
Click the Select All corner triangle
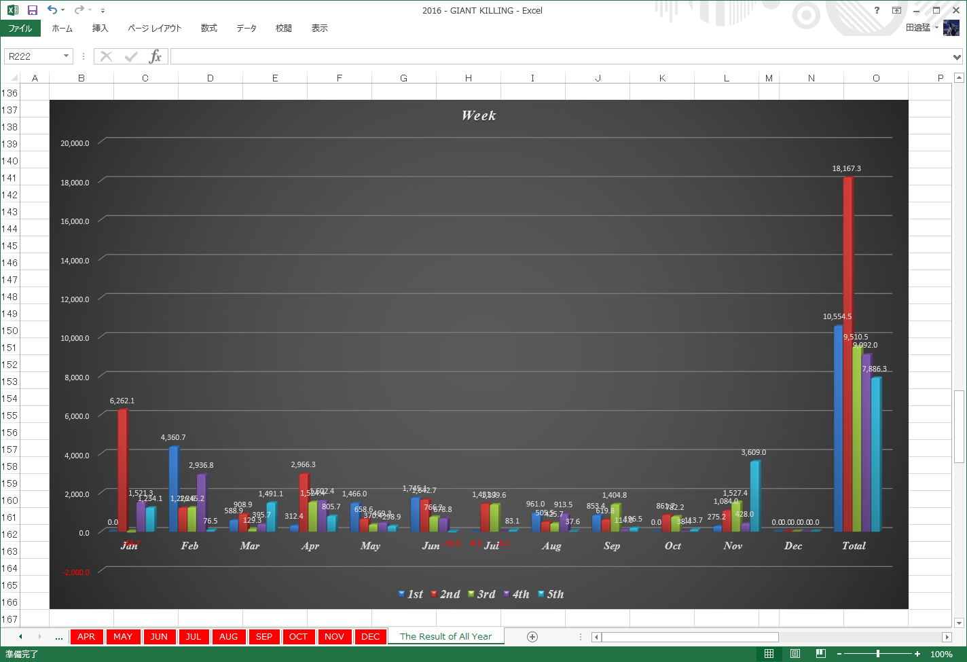(14, 78)
